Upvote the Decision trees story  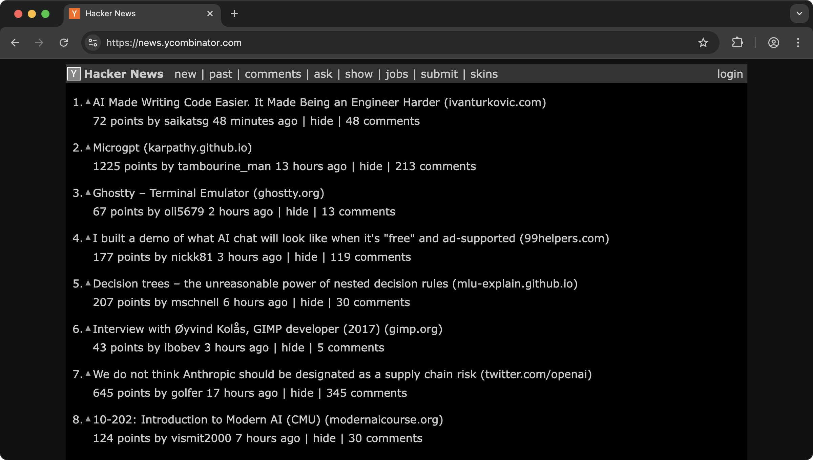click(x=88, y=283)
